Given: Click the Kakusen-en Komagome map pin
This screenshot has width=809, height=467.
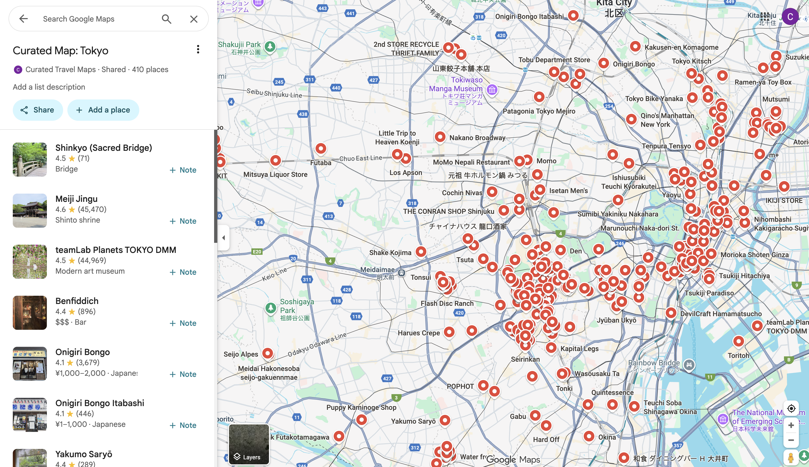Looking at the screenshot, I should coord(635,47).
